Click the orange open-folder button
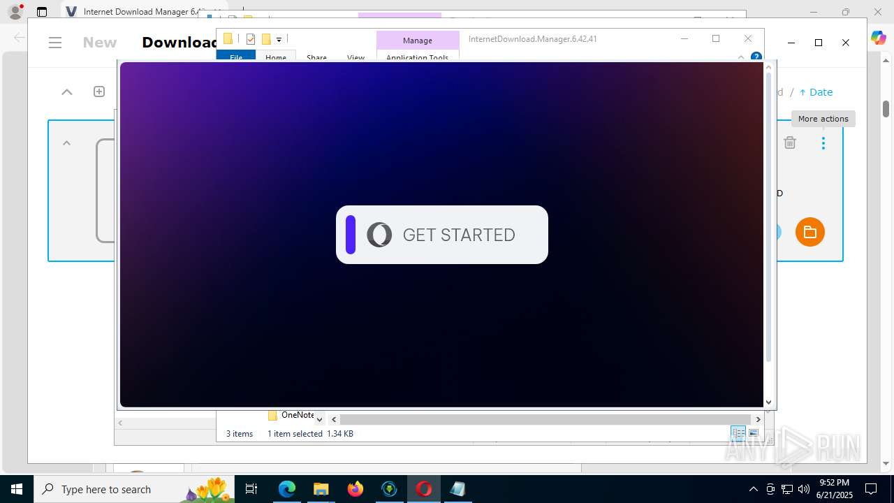This screenshot has width=894, height=503. point(810,232)
